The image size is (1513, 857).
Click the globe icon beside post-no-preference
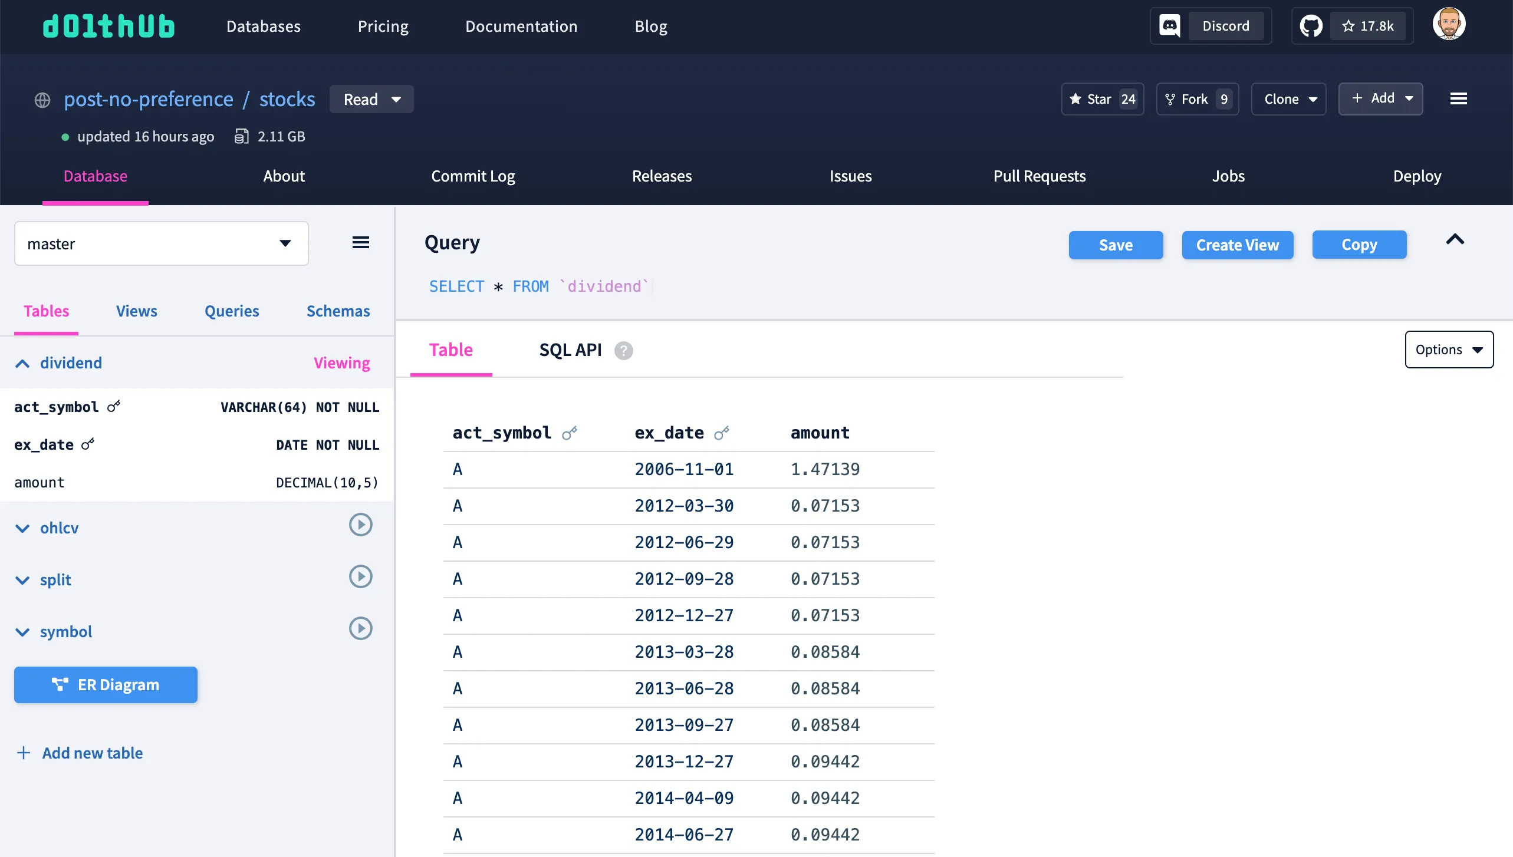(42, 100)
